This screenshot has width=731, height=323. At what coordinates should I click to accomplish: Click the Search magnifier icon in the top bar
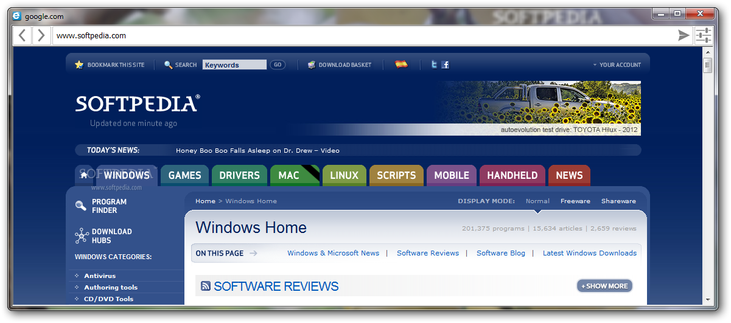coord(169,64)
